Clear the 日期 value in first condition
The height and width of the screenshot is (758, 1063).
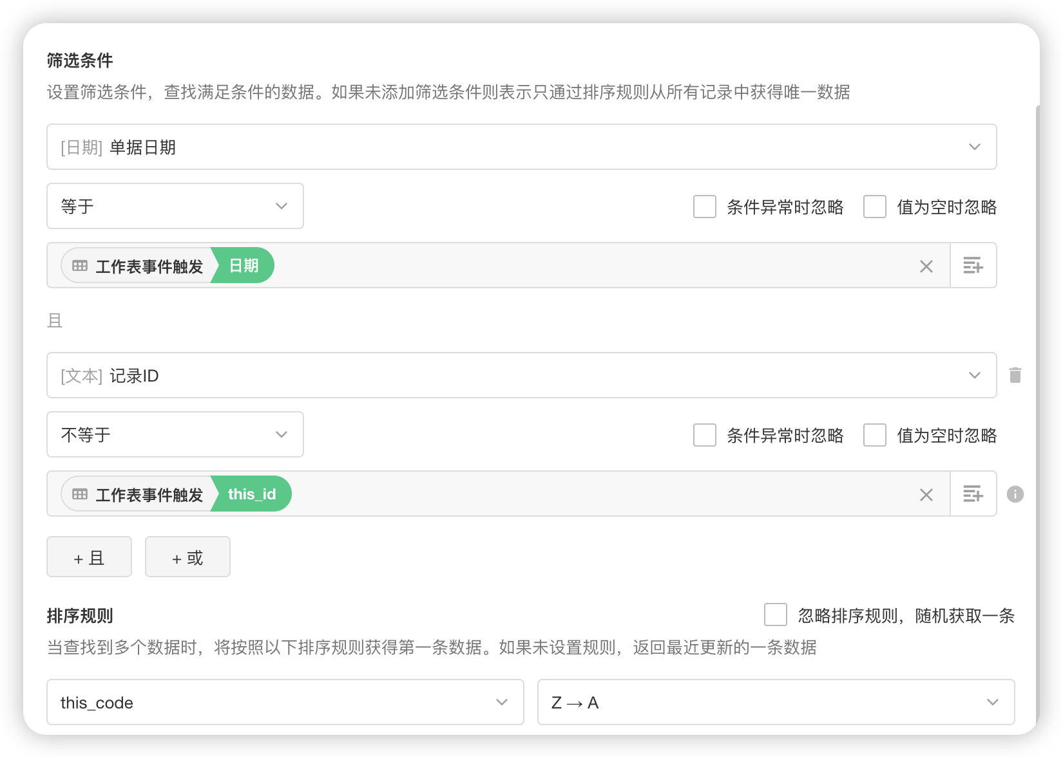click(926, 266)
